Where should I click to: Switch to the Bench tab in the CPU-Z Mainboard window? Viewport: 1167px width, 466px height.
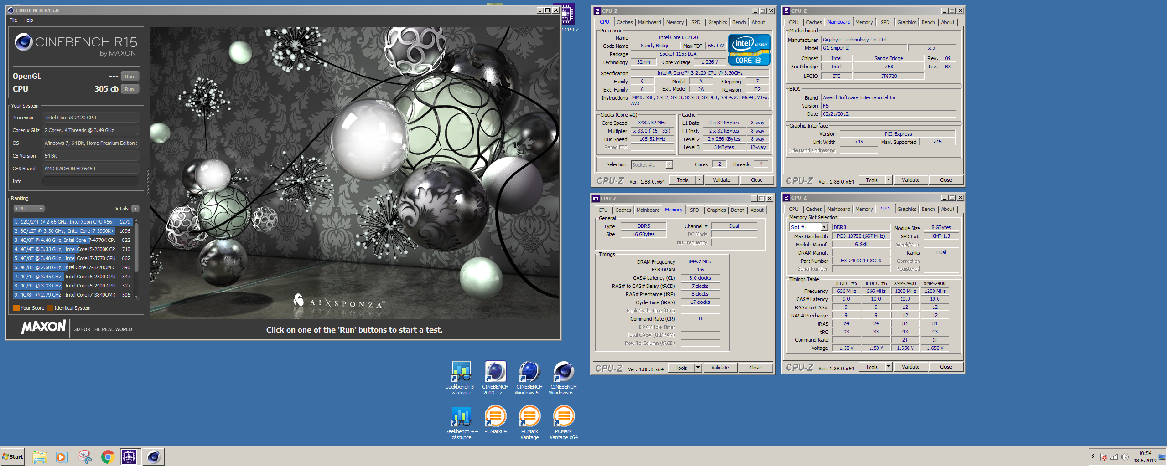[928, 22]
